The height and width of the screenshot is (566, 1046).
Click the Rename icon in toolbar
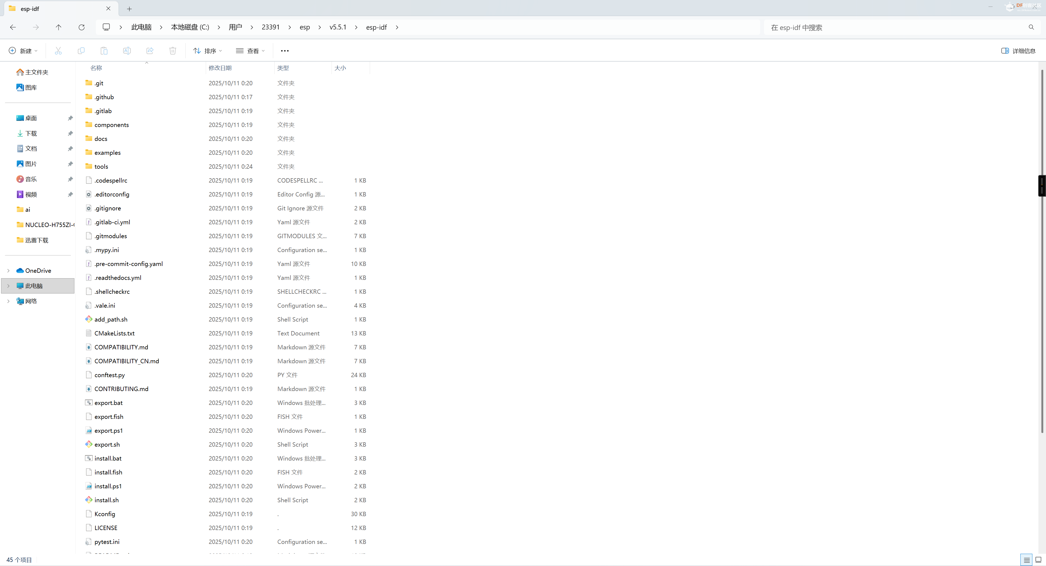pos(127,51)
